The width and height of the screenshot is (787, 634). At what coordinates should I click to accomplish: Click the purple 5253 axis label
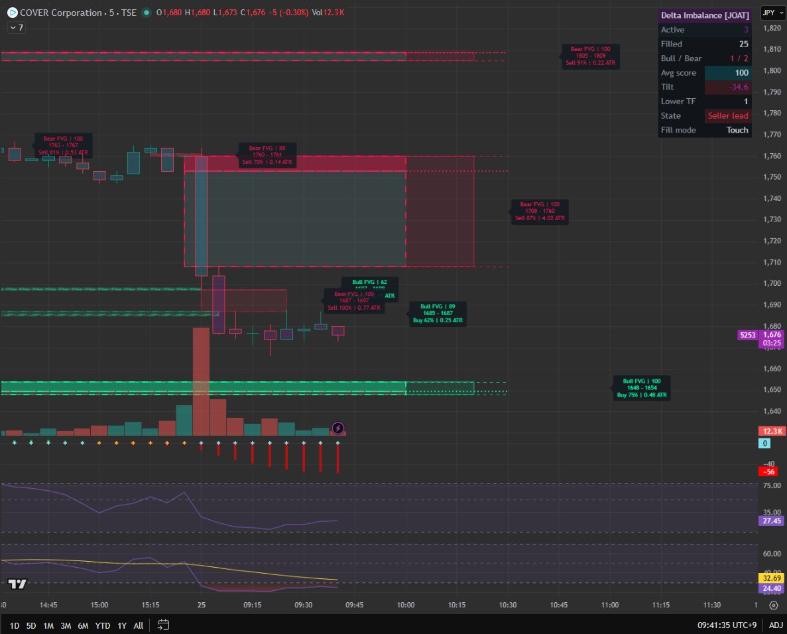747,335
